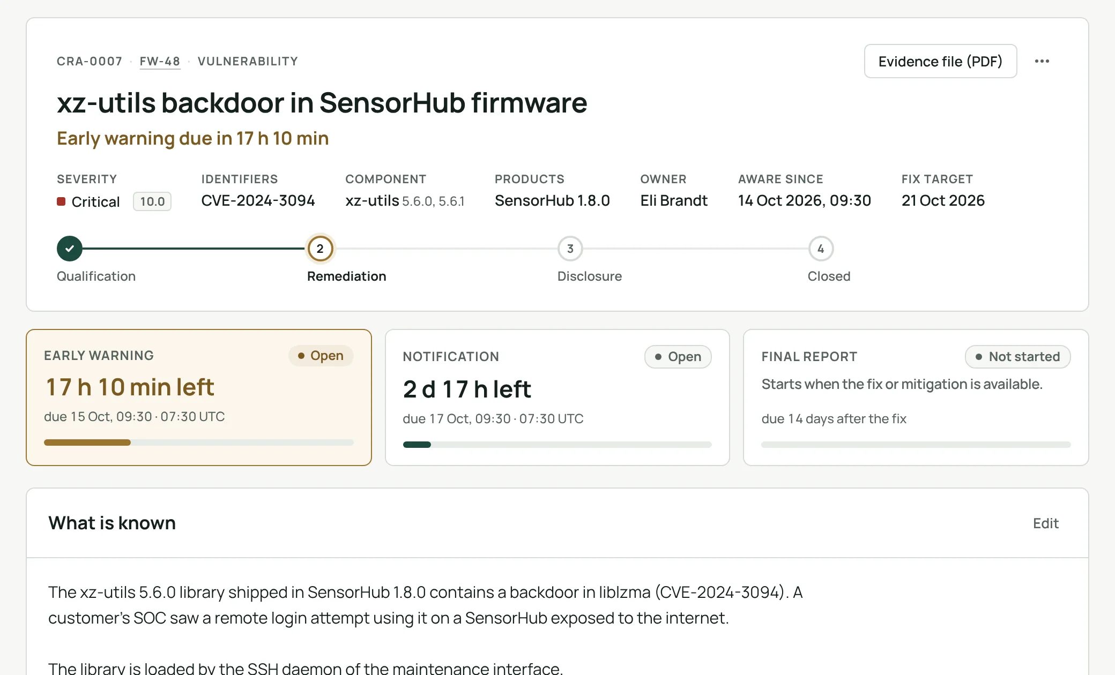Click the 'What is known' heading
Image resolution: width=1115 pixels, height=675 pixels.
pyautogui.click(x=112, y=523)
